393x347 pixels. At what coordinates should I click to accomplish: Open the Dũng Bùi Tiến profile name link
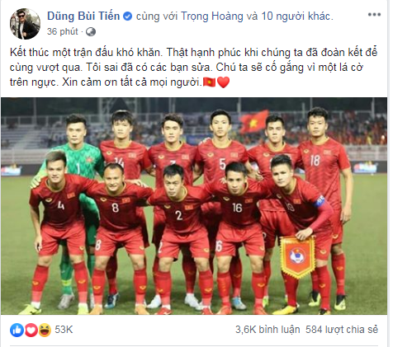tap(83, 16)
